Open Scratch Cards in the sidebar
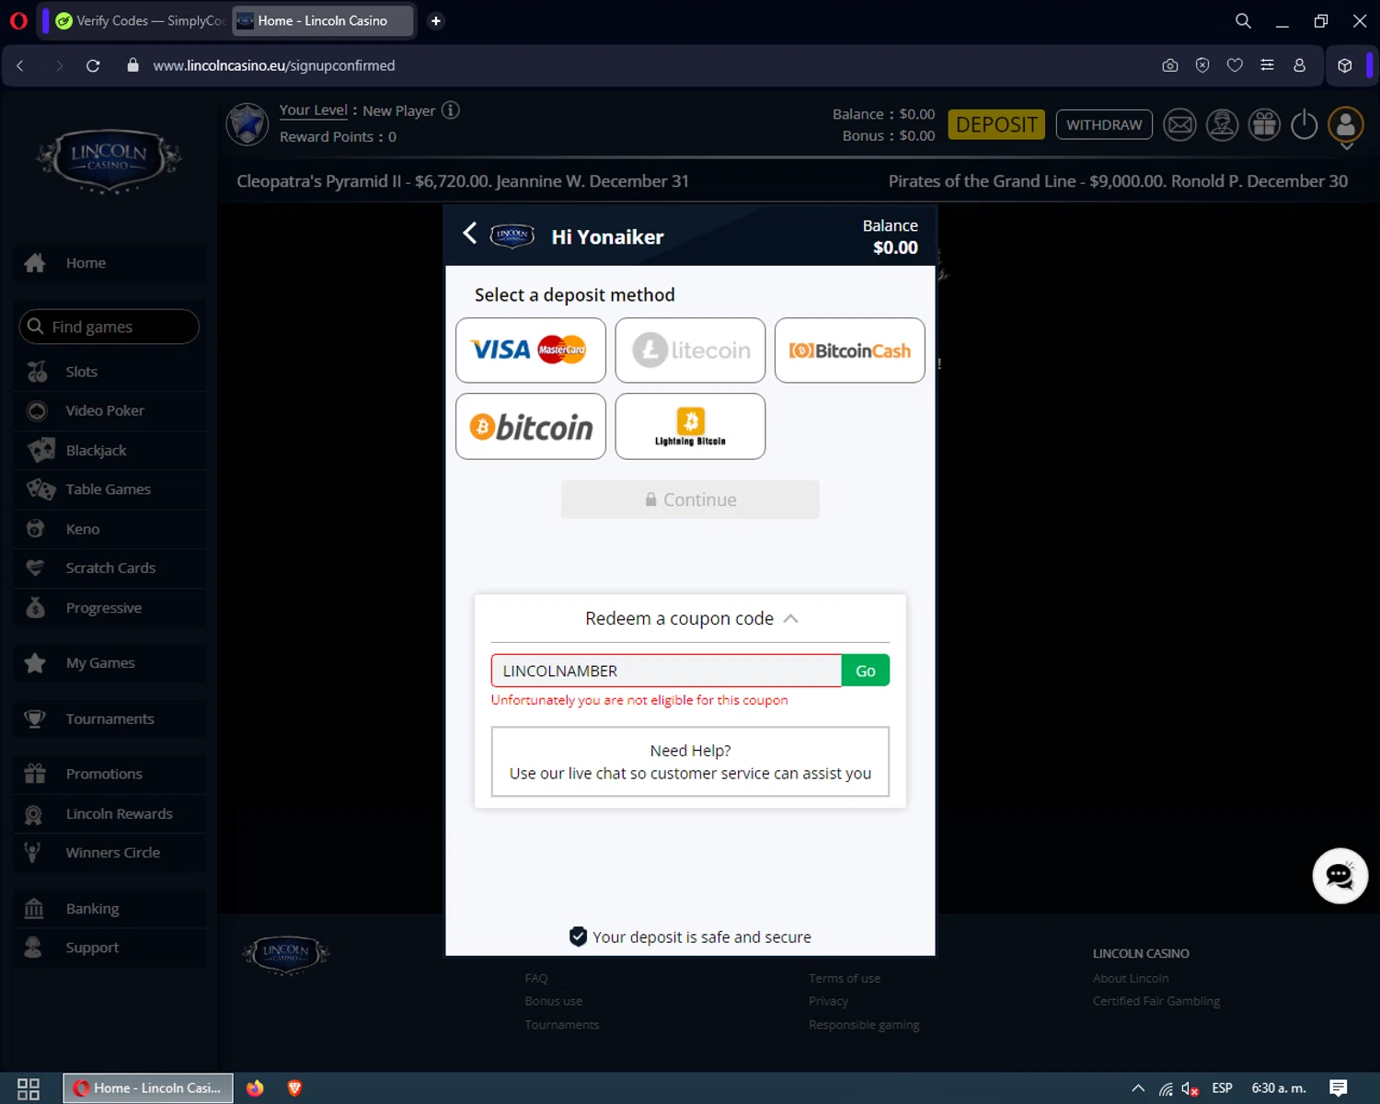Viewport: 1380px width, 1104px height. click(x=109, y=568)
